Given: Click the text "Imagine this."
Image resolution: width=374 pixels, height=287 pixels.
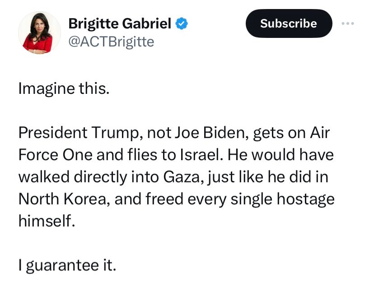Looking at the screenshot, I should (x=64, y=88).
